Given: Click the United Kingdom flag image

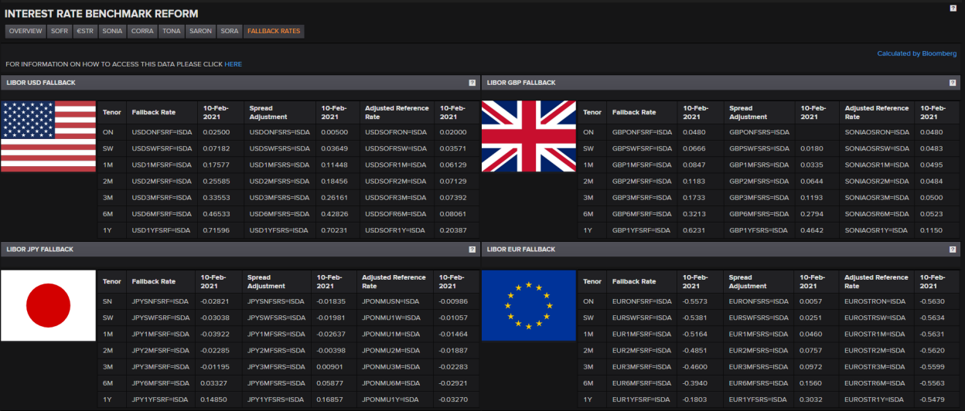Looking at the screenshot, I should [529, 136].
